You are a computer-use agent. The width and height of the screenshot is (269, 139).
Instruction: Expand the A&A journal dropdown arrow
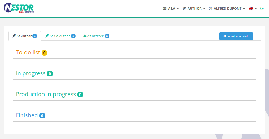coord(178,9)
